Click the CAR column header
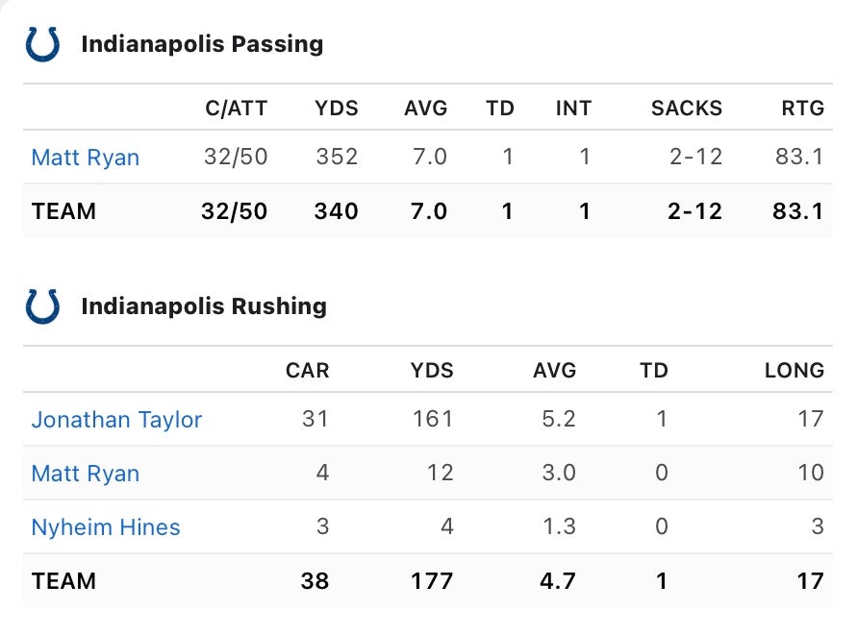Screen dimensions: 858x634 point(308,371)
